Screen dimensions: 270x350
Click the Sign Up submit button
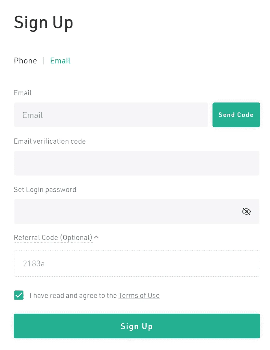(x=137, y=326)
